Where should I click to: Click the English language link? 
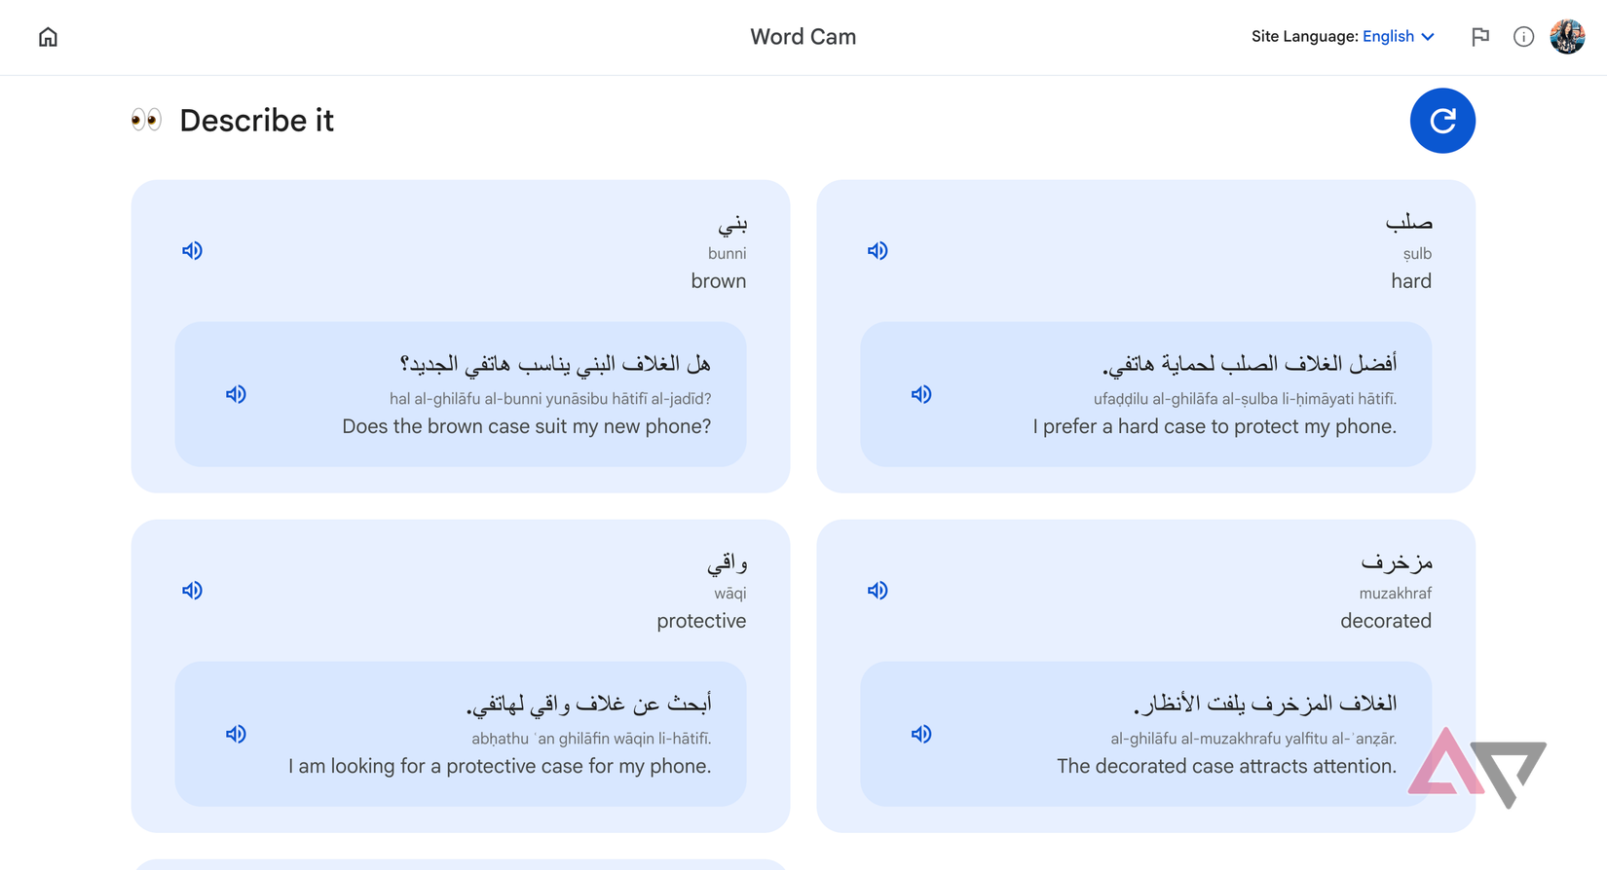click(1389, 36)
